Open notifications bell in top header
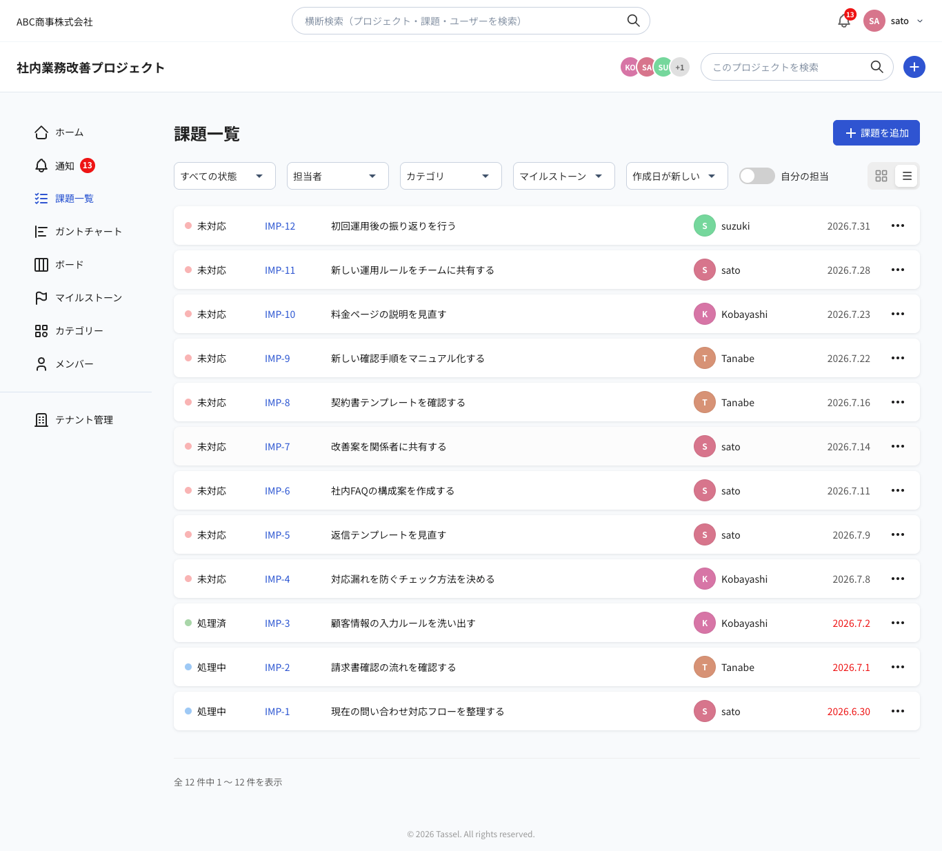The height and width of the screenshot is (851, 942). 844,21
